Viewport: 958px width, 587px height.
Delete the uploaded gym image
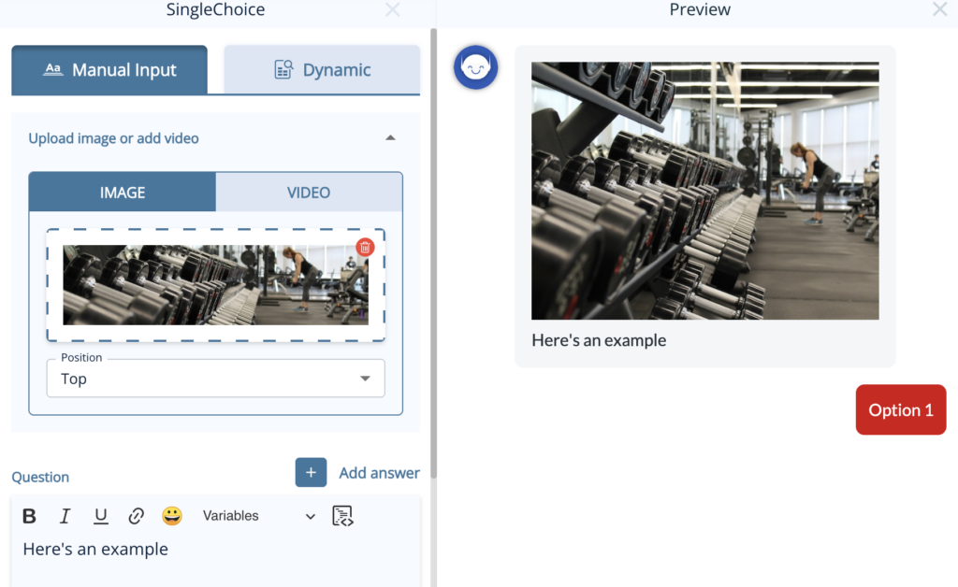pyautogui.click(x=364, y=247)
